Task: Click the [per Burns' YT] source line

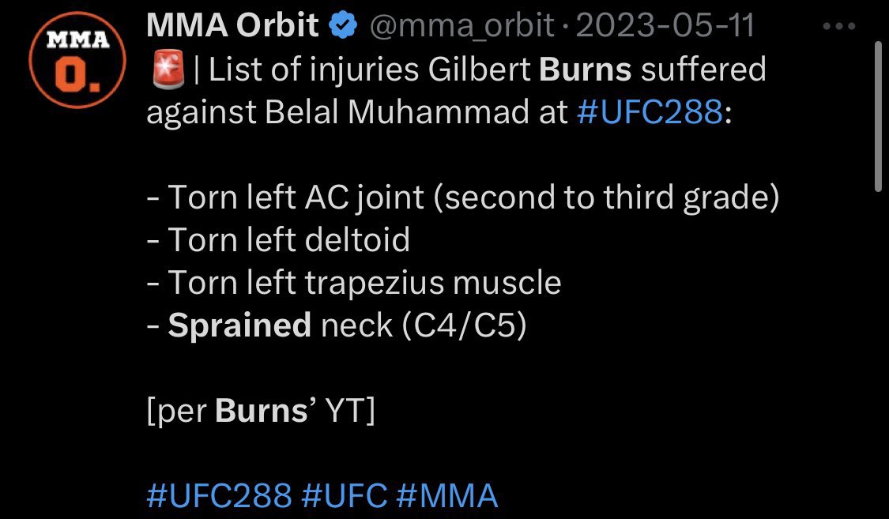Action: point(261,411)
